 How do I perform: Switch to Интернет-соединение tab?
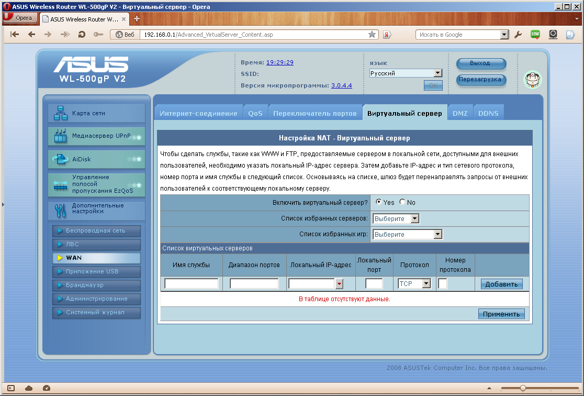pyautogui.click(x=198, y=113)
